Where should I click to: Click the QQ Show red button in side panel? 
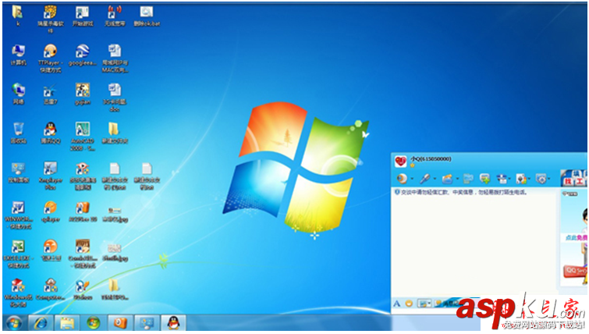[575, 272]
